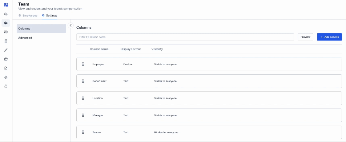This screenshot has width=346, height=142.
Task: Open the team people icon in sidebar
Action: 6,23
